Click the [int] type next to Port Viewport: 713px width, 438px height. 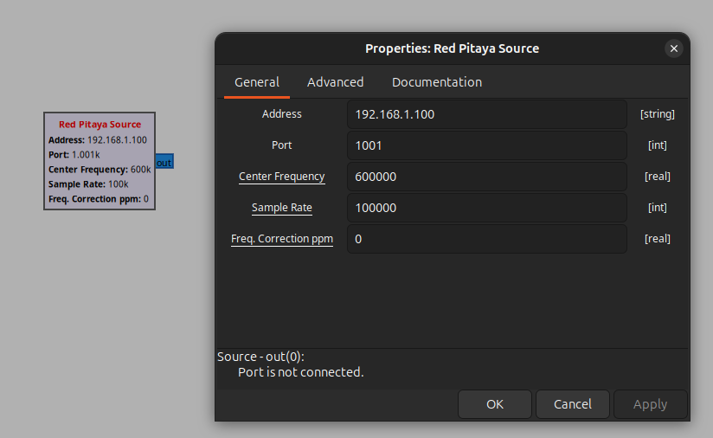click(657, 145)
